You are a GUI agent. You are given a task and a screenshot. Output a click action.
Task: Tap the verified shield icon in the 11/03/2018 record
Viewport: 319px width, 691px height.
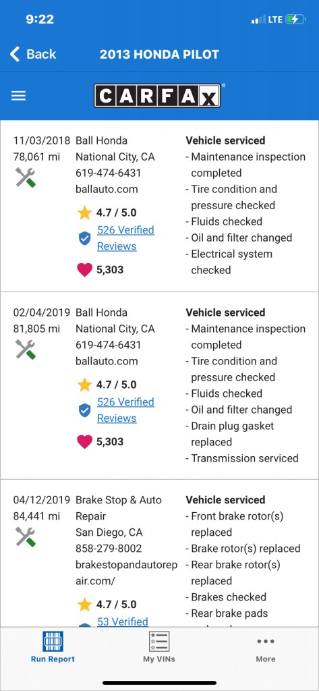84,238
